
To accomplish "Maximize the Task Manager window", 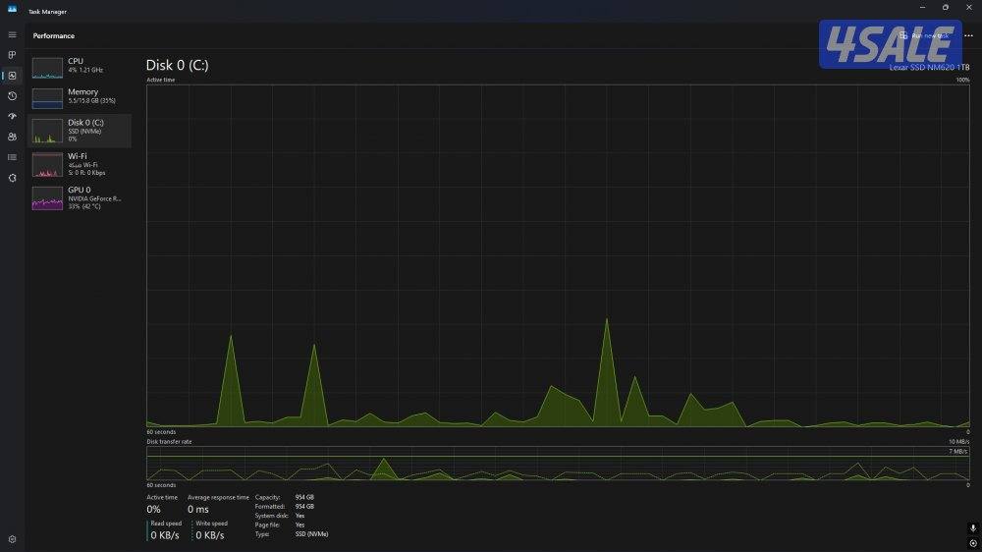I will (946, 7).
